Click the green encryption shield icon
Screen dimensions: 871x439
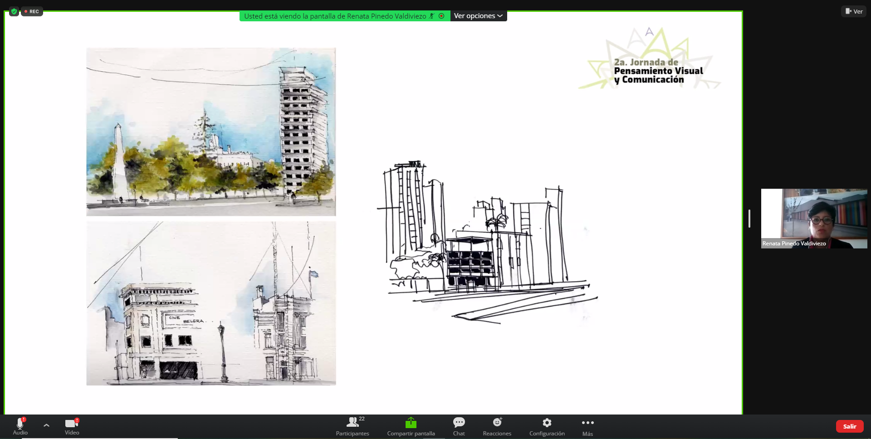pos(14,11)
